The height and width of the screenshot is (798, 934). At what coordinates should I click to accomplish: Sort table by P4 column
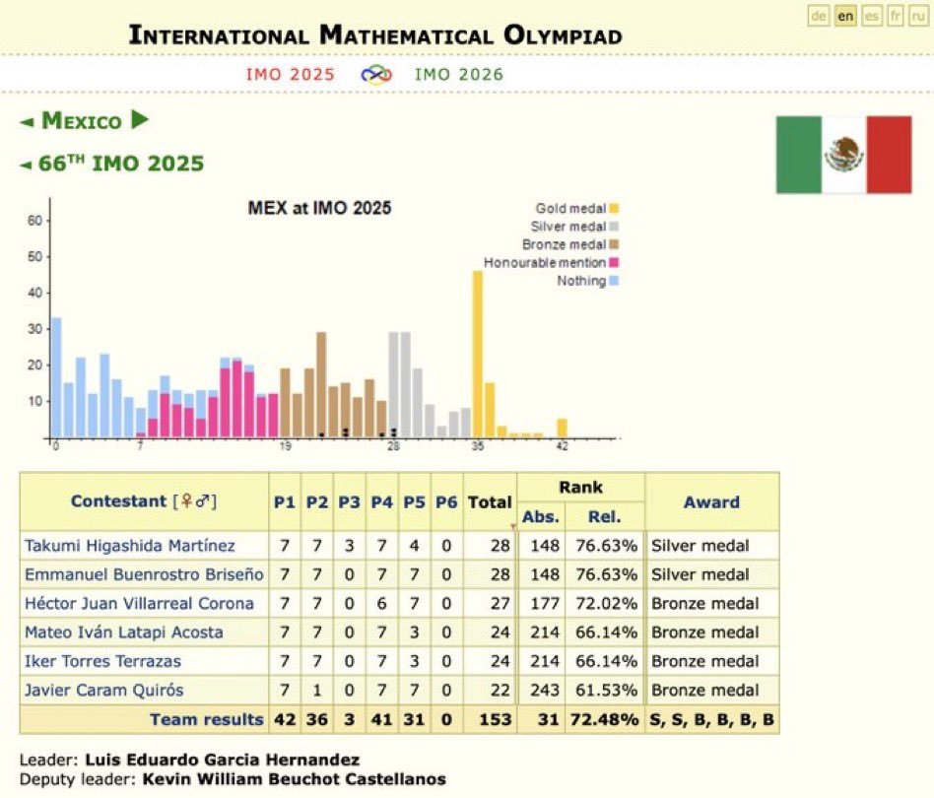tap(382, 502)
